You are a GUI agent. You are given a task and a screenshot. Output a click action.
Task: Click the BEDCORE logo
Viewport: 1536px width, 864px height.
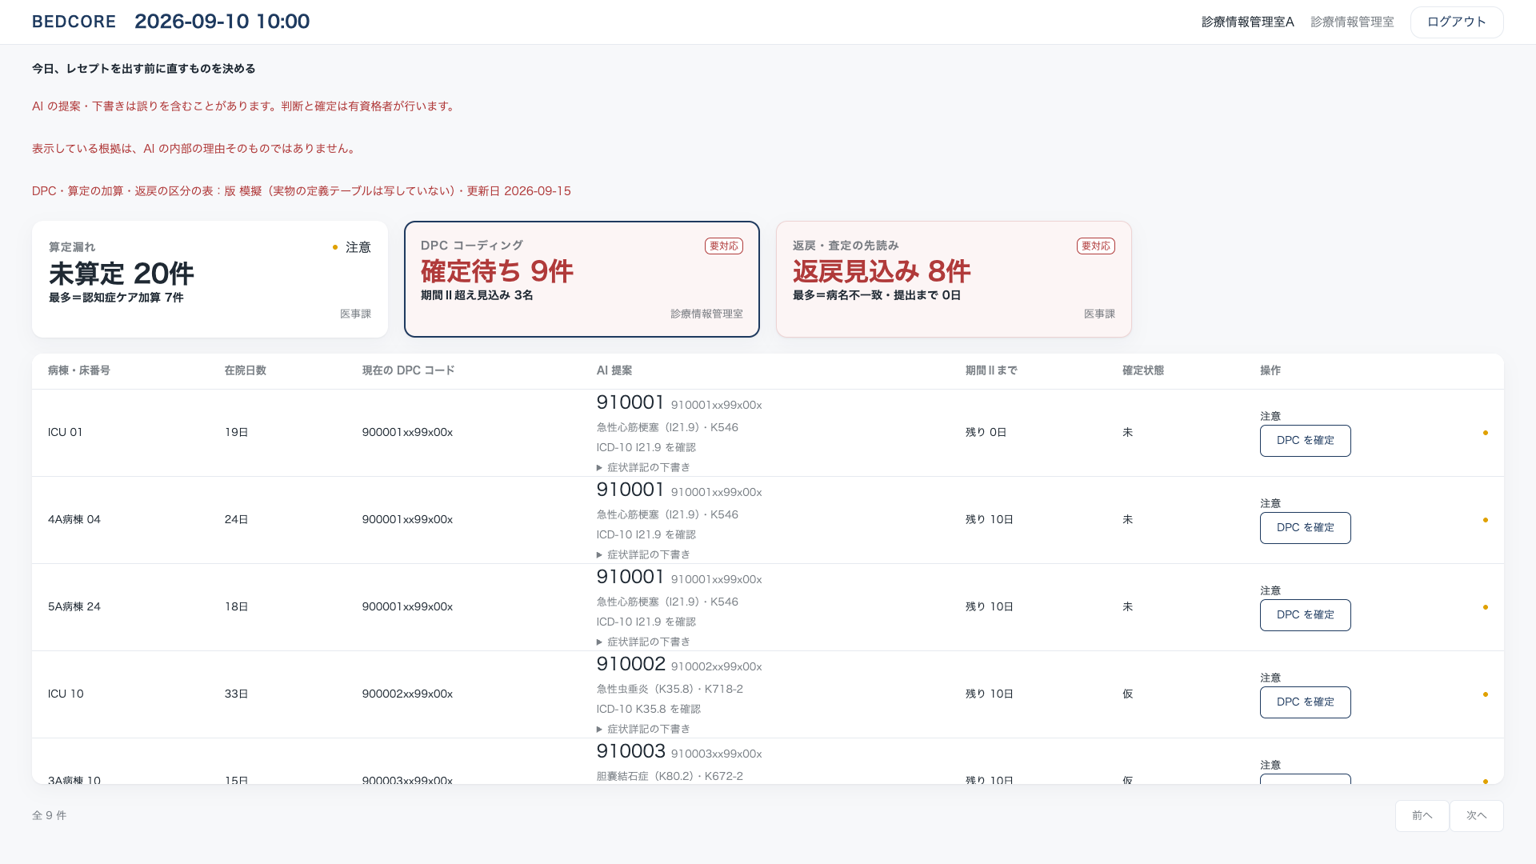74,22
